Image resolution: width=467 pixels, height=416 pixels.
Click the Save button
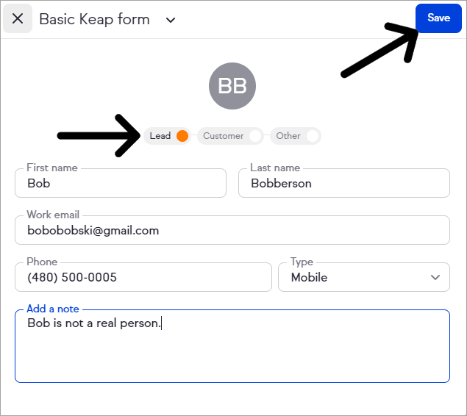coord(438,18)
